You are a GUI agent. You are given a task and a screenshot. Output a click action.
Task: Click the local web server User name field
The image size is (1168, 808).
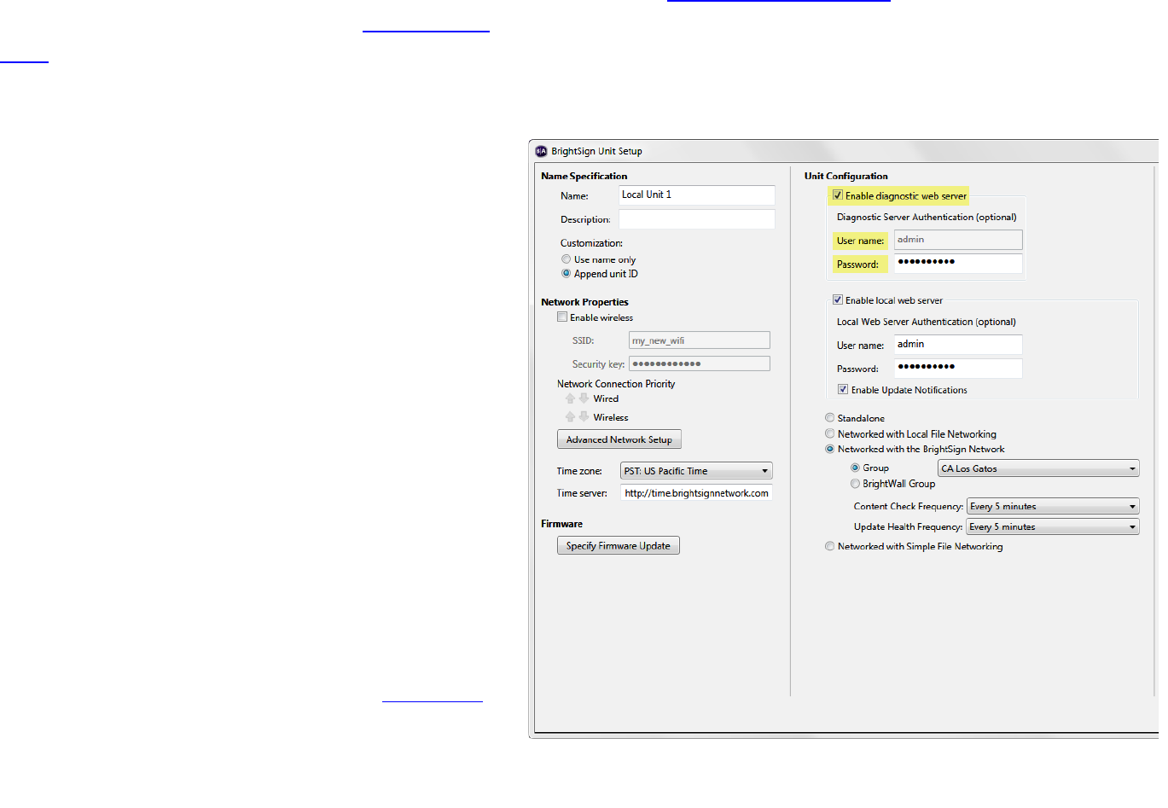pos(958,345)
